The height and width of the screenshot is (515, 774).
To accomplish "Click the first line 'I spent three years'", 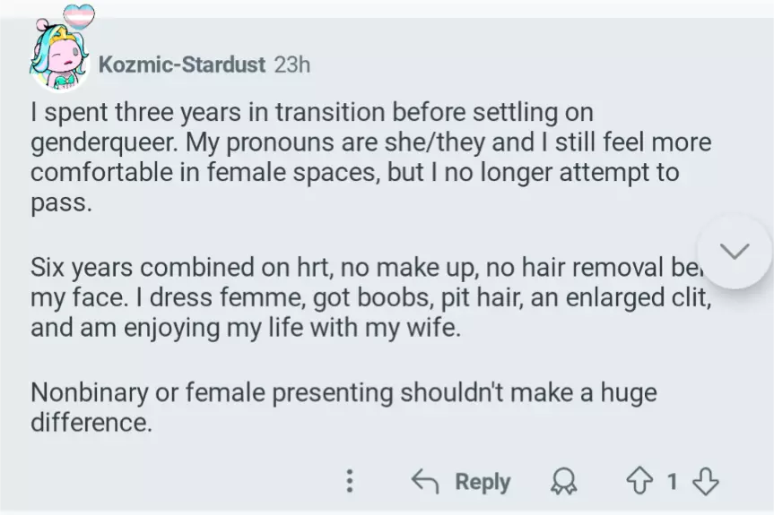I will [311, 115].
